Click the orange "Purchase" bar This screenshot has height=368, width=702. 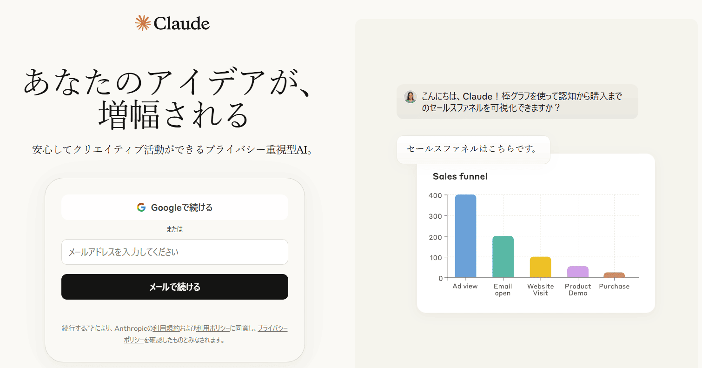tap(614, 275)
